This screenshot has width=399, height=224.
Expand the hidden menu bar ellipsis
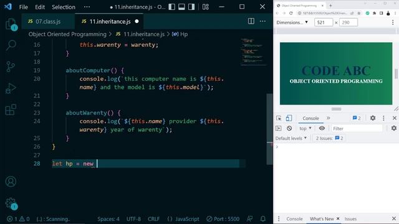[87, 7]
